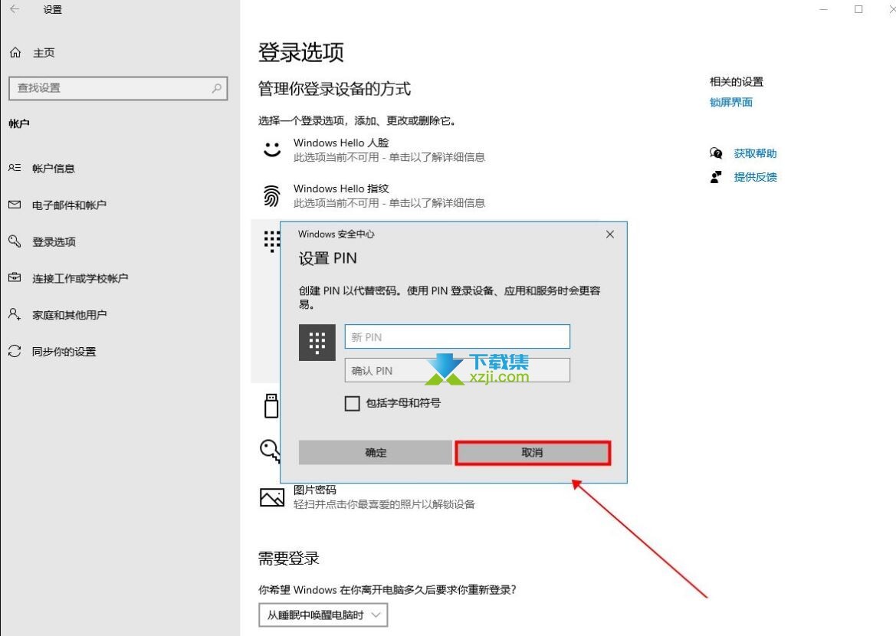
Task: Click the 确定 button in PIN dialog
Action: 376,453
